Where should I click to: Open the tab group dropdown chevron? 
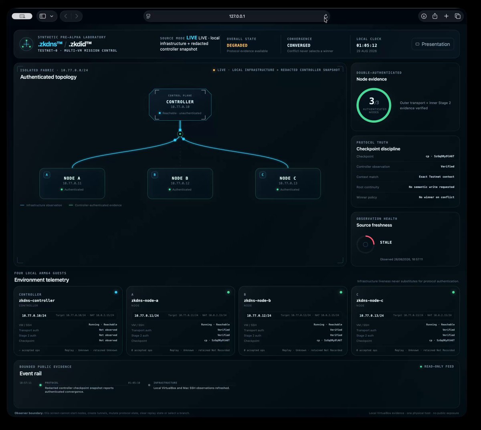click(51, 16)
